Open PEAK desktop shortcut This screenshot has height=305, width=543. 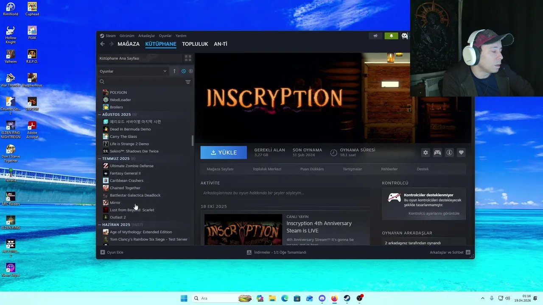pos(32,33)
